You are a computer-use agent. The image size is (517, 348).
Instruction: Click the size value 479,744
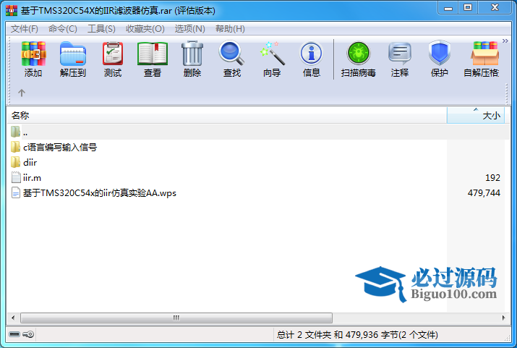coord(484,193)
